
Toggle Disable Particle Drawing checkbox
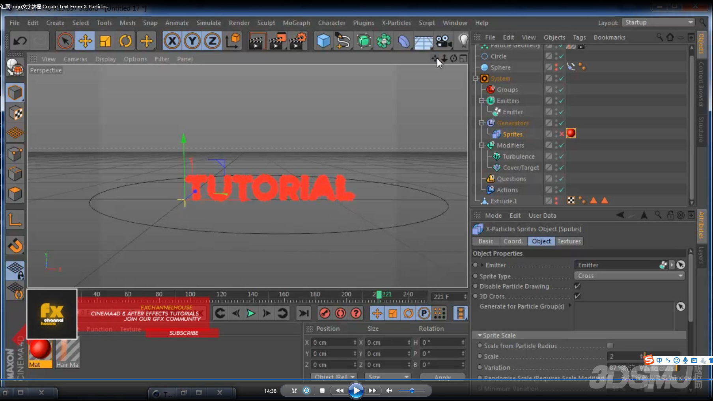coord(577,286)
